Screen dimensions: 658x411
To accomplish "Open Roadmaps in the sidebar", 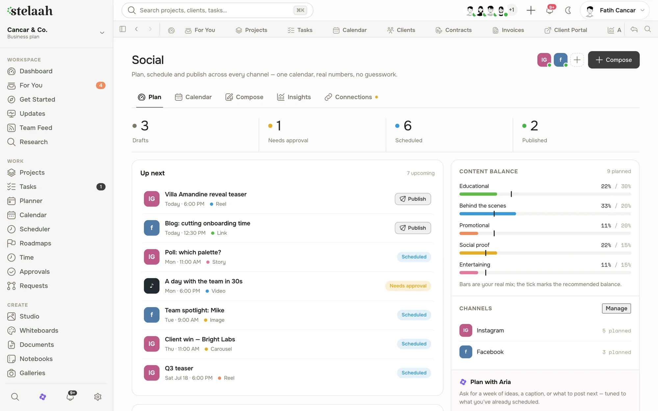I will 56,243.
